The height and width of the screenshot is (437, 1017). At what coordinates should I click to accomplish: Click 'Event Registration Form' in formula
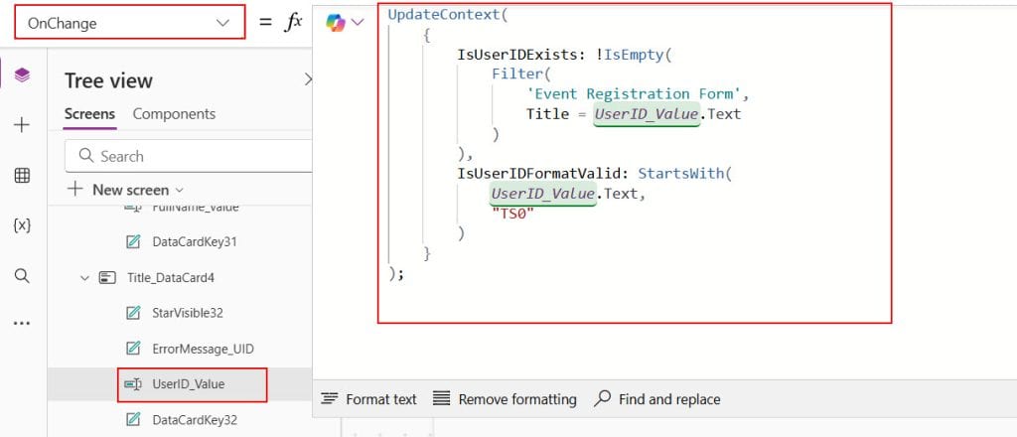tap(634, 94)
